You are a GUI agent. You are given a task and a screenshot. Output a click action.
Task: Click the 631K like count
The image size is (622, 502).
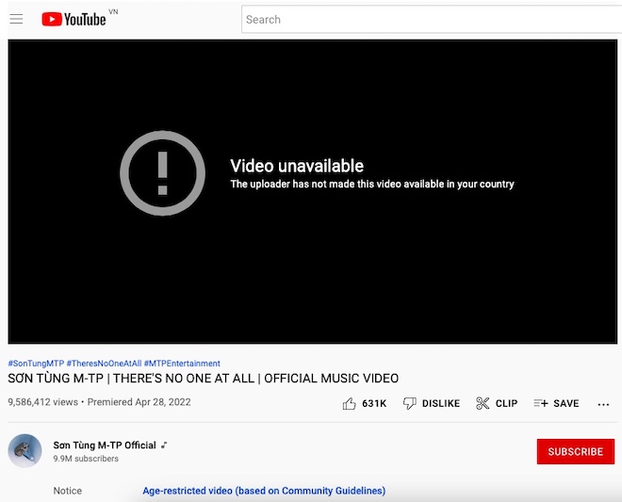[374, 404]
